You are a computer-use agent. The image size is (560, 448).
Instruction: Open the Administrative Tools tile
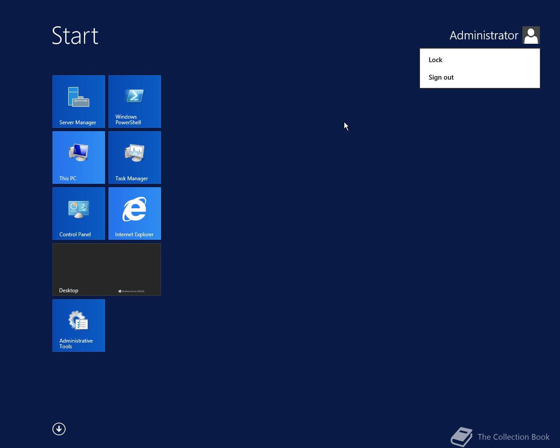pos(79,325)
